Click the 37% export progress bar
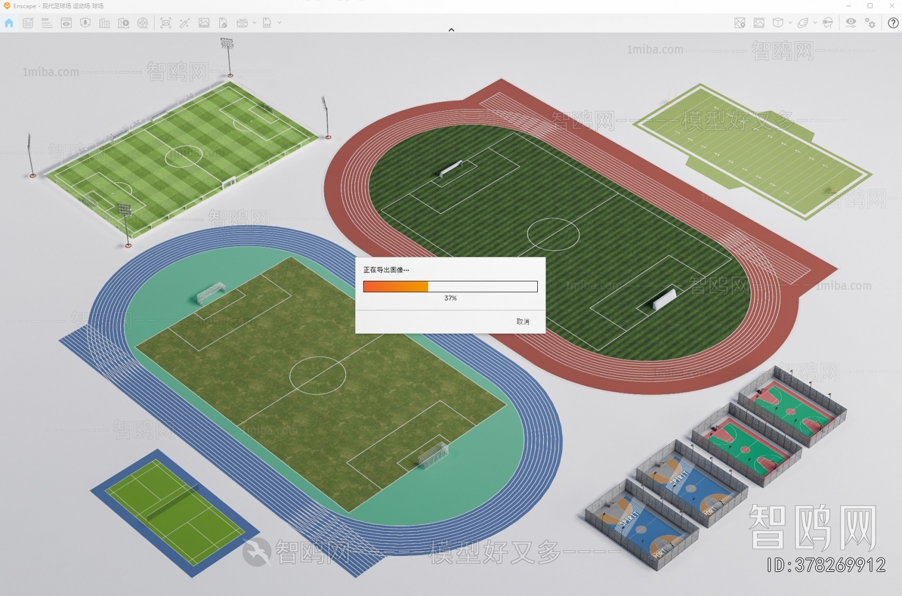Screen dimensions: 902x596 tap(450, 286)
